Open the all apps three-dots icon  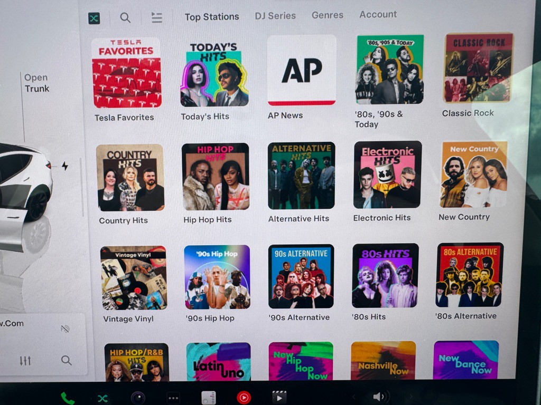[173, 398]
